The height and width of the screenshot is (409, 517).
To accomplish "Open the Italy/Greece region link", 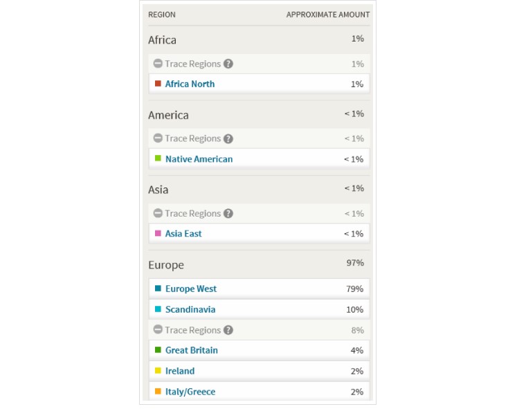I will coord(190,392).
